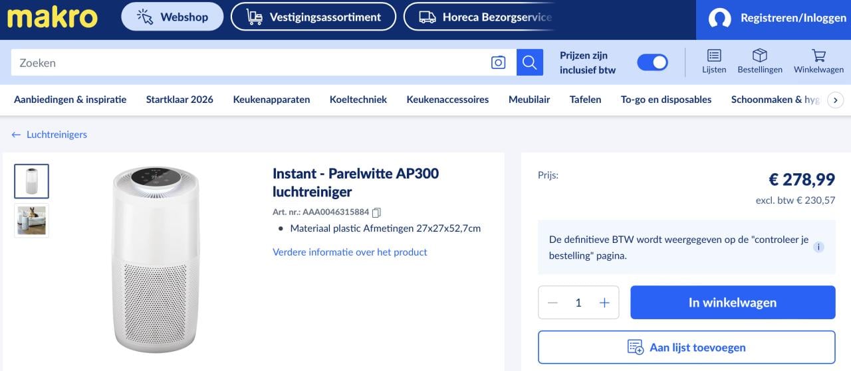The image size is (851, 371).
Task: Open Meubilair menu
Action: 529,100
